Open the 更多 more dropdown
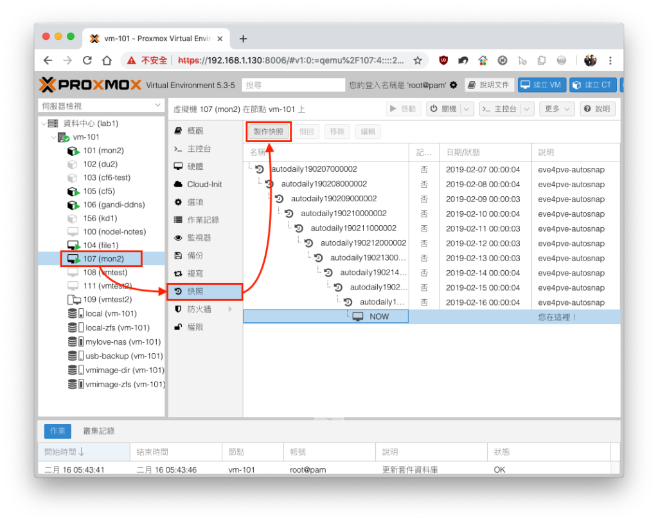The image size is (658, 523). point(557,109)
